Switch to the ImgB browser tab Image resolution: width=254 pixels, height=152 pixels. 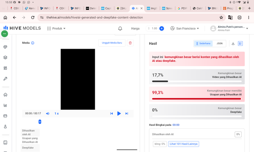point(152,8)
